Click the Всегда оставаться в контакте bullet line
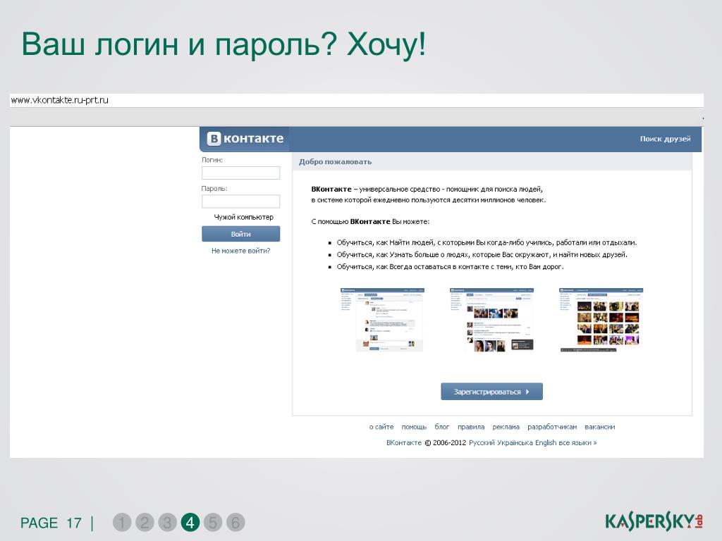Screen dimensions: 722x541 pos(451,267)
